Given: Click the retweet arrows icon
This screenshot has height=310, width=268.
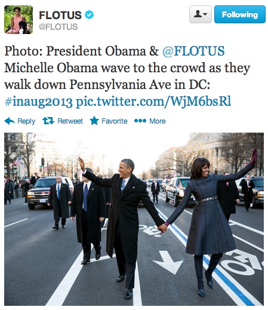Looking at the screenshot, I should pos(48,121).
